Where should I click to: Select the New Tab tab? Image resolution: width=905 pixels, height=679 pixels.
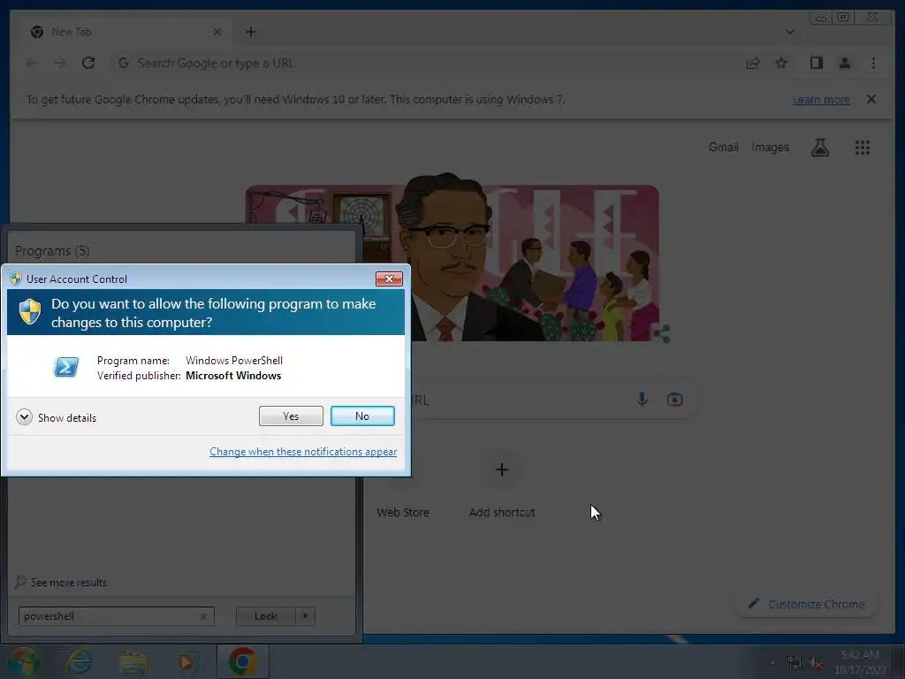coord(124,32)
